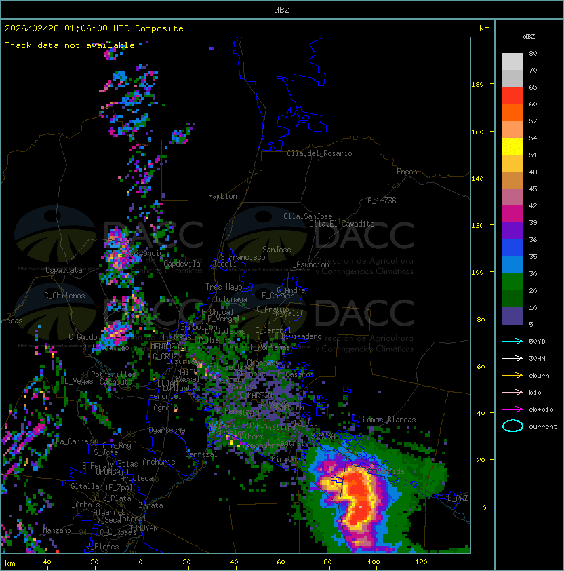Select the light orange 54-57 dBZ swatch

pyautogui.click(x=512, y=130)
